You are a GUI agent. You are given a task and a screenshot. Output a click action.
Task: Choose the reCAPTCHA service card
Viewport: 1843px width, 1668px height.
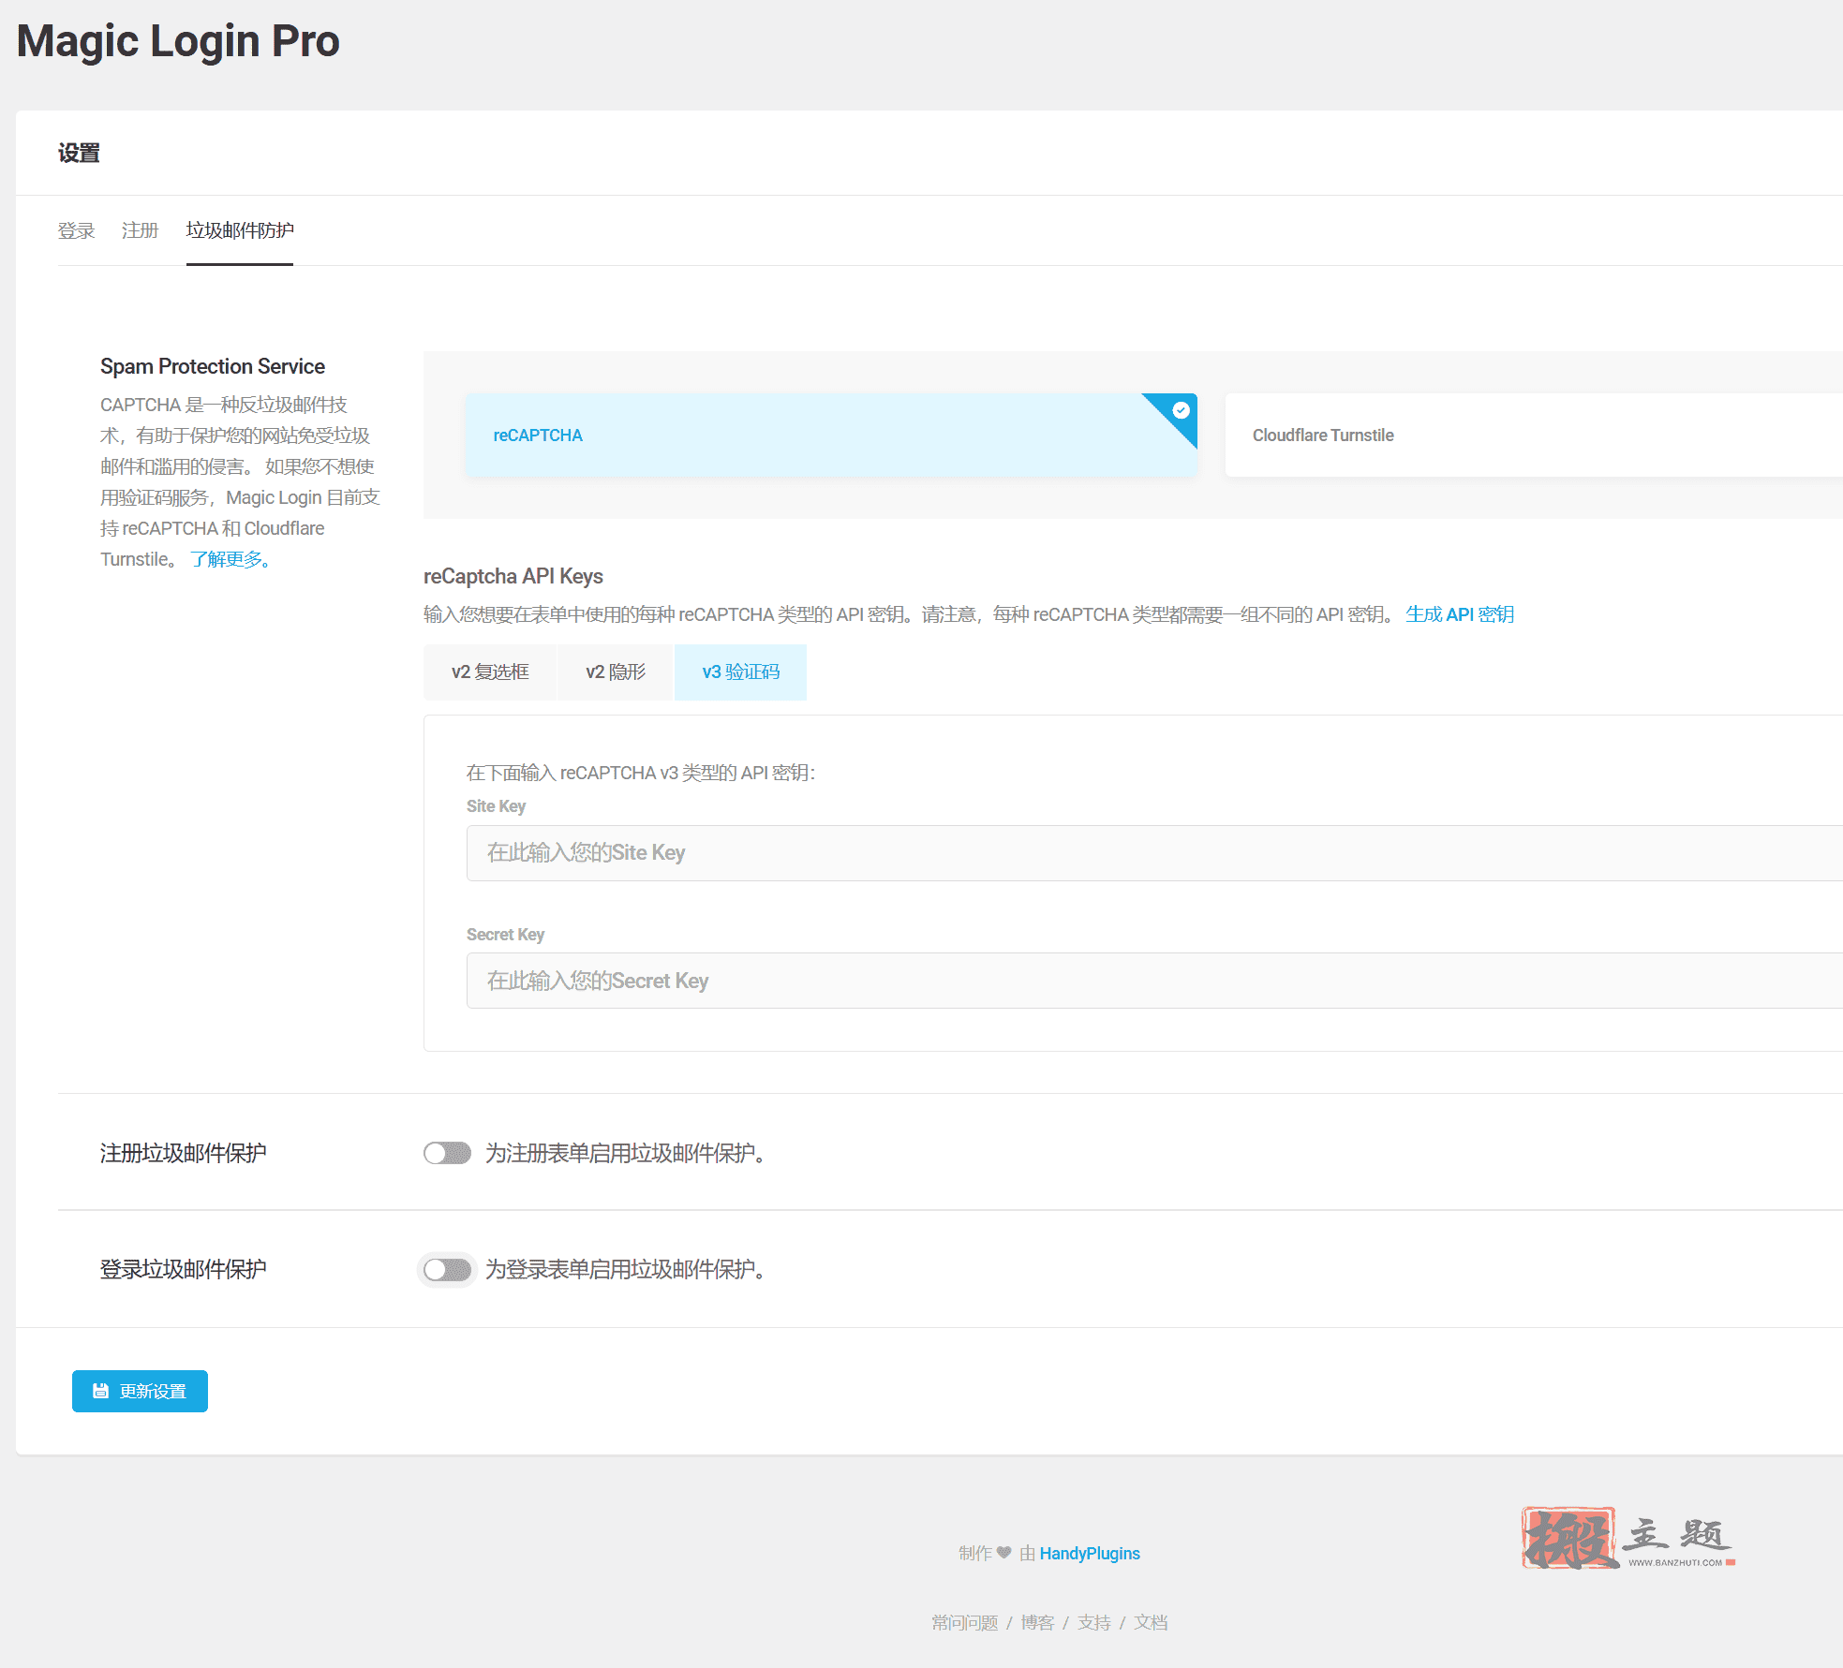click(x=831, y=435)
